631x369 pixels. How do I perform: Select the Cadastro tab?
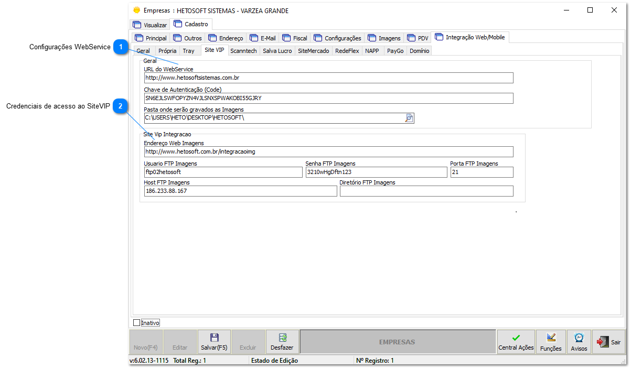coord(191,24)
